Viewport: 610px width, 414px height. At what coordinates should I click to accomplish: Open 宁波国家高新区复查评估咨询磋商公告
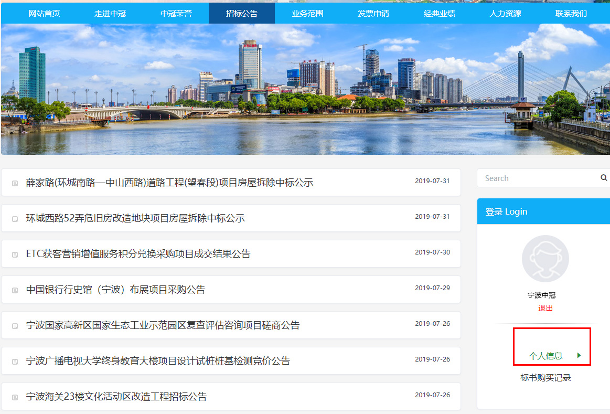[x=163, y=325]
